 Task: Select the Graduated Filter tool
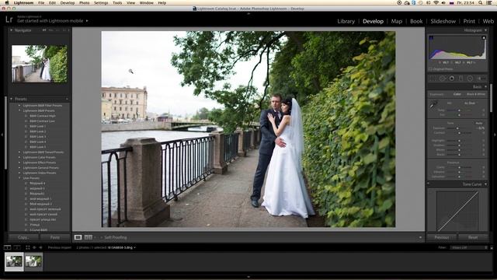(x=461, y=79)
